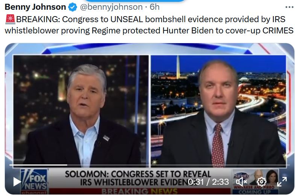Image resolution: width=297 pixels, height=196 pixels.
Task: Open the tweet via the 6h timestamp
Action: pos(155,7)
